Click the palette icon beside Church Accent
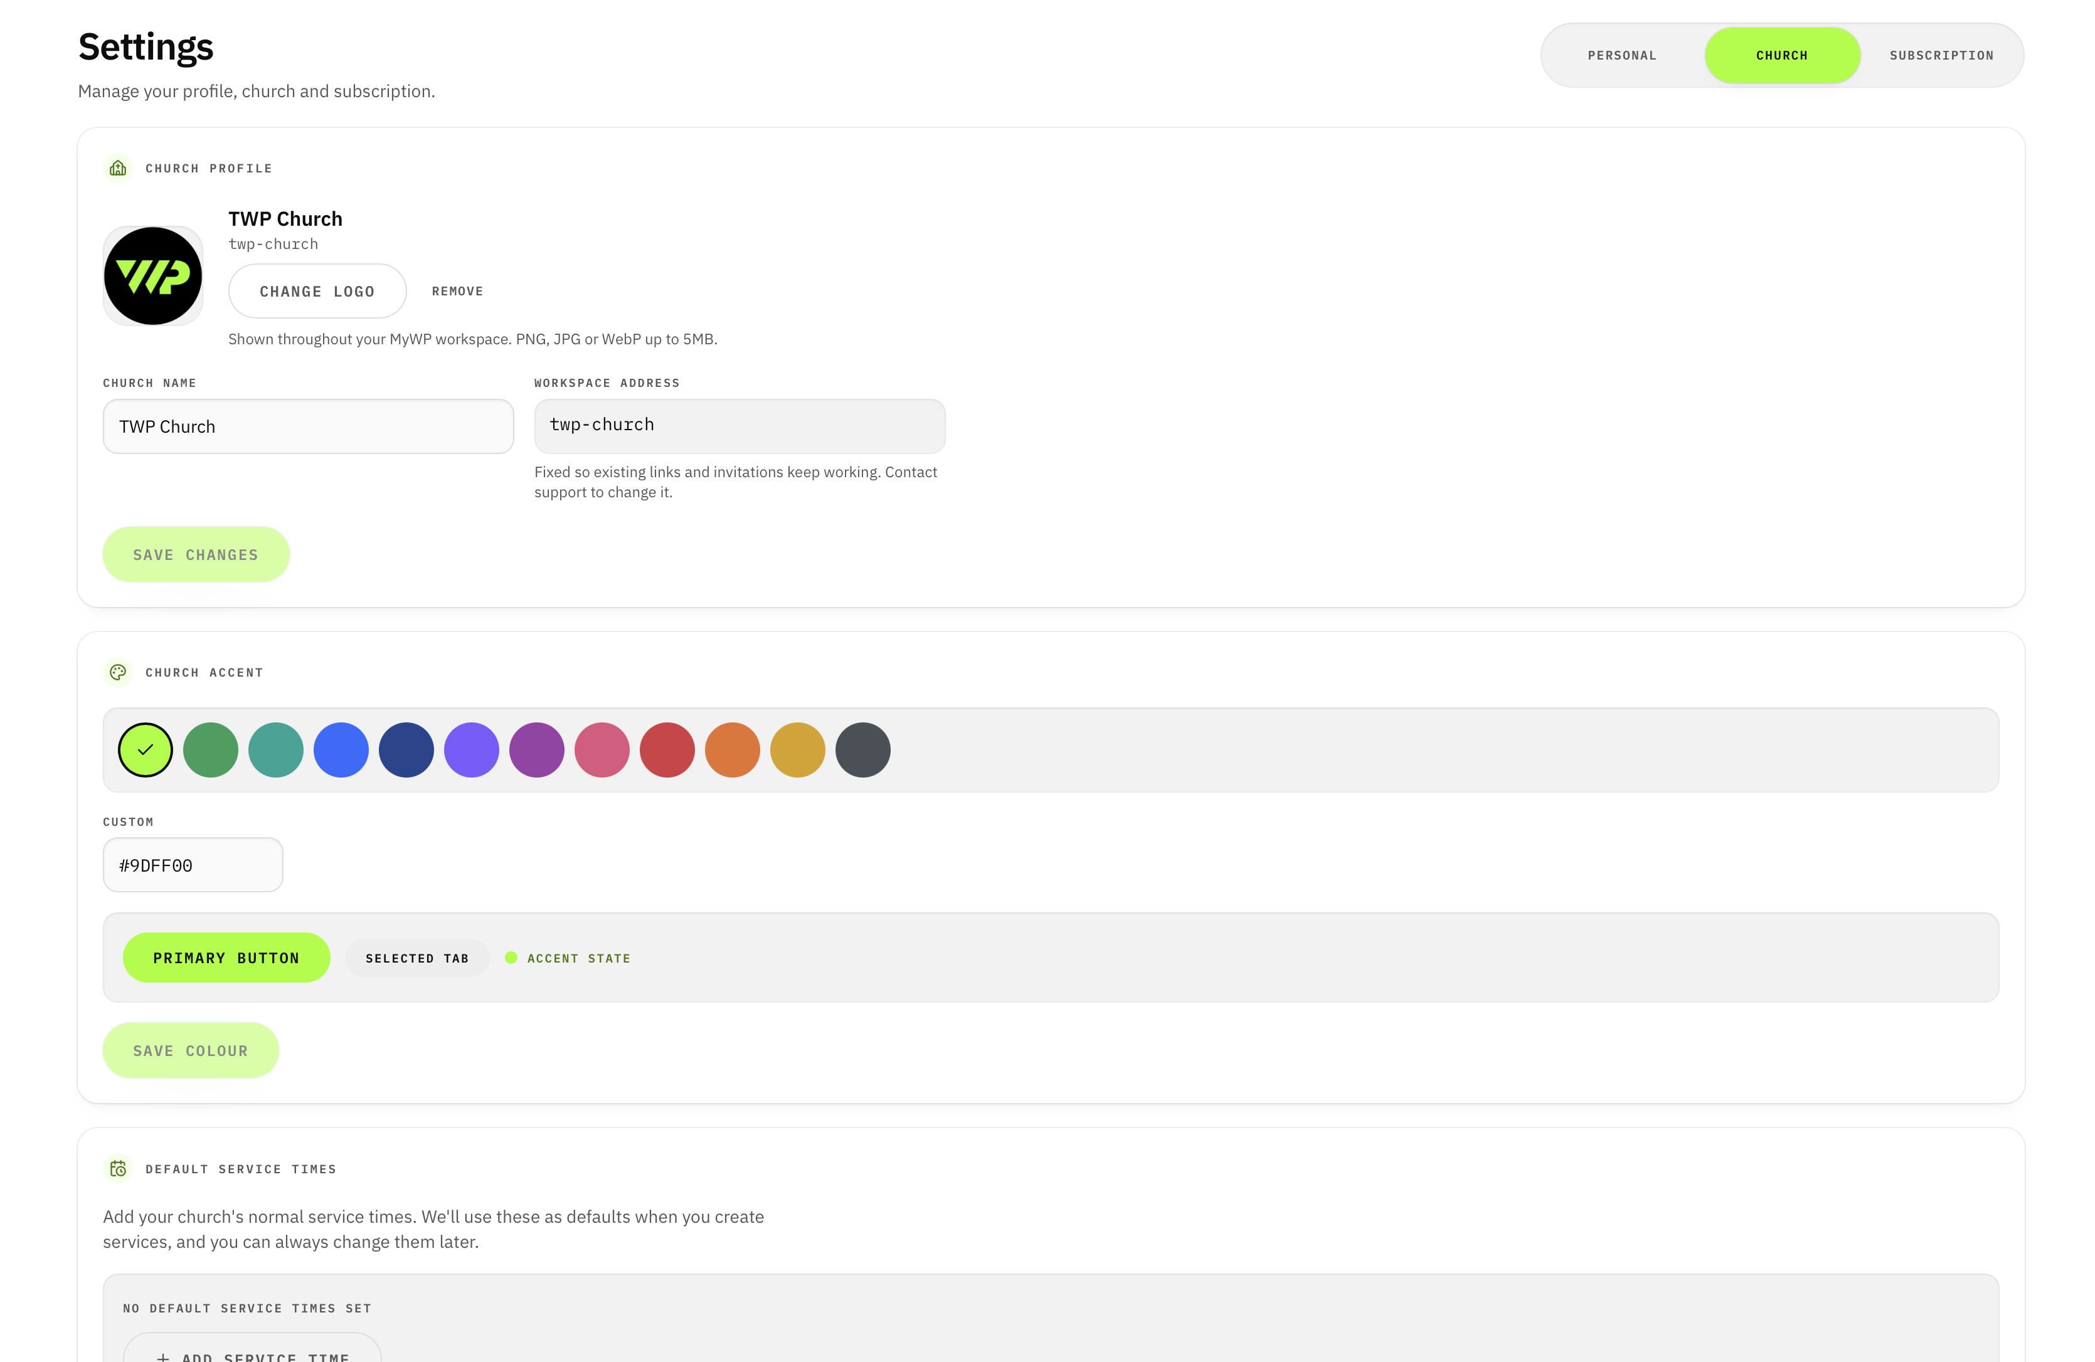 [118, 672]
